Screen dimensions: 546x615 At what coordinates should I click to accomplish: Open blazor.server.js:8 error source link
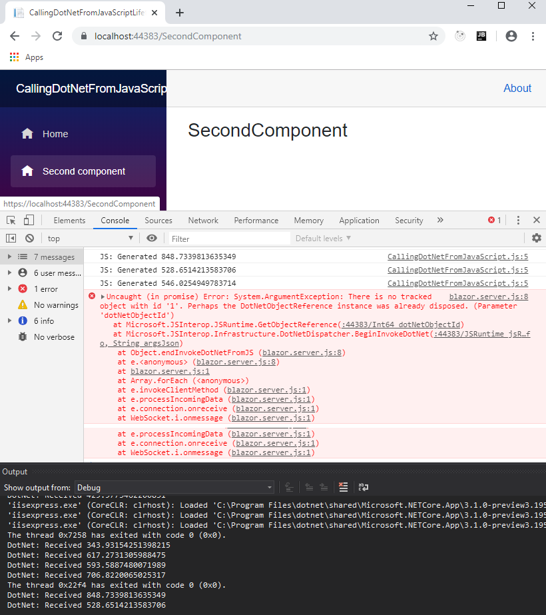pos(488,297)
